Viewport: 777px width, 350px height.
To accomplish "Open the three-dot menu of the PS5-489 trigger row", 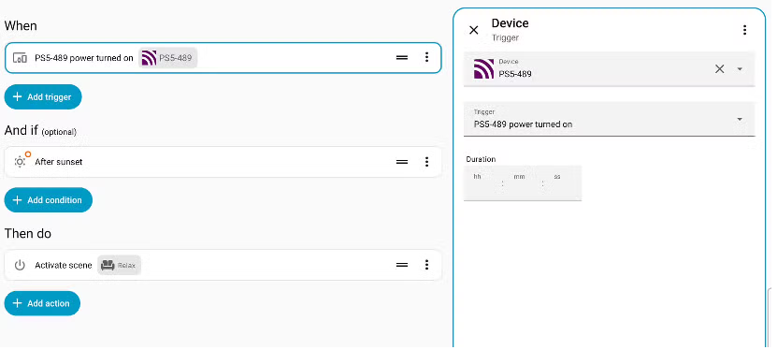I will pos(426,57).
